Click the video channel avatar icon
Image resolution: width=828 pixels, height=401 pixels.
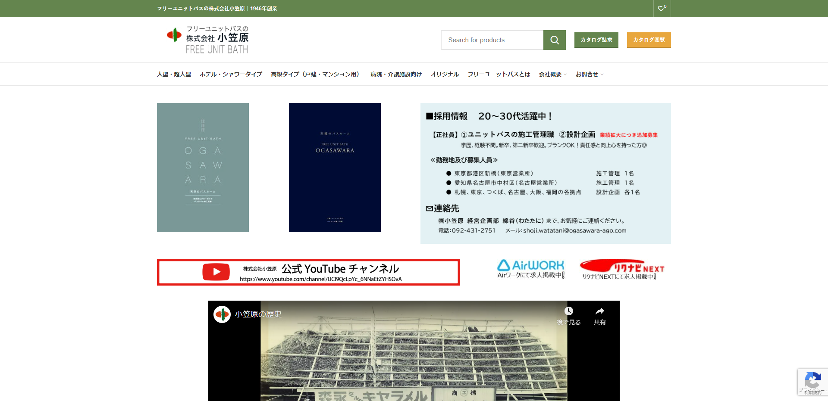point(222,314)
